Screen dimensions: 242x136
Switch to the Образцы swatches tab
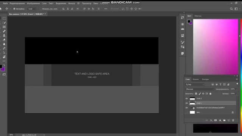click(x=198, y=16)
